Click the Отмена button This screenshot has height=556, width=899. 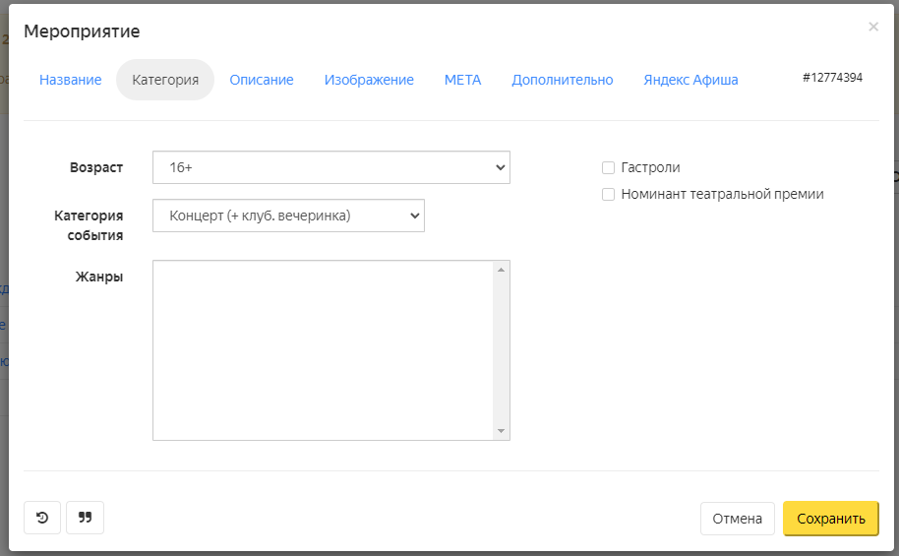[x=738, y=519]
